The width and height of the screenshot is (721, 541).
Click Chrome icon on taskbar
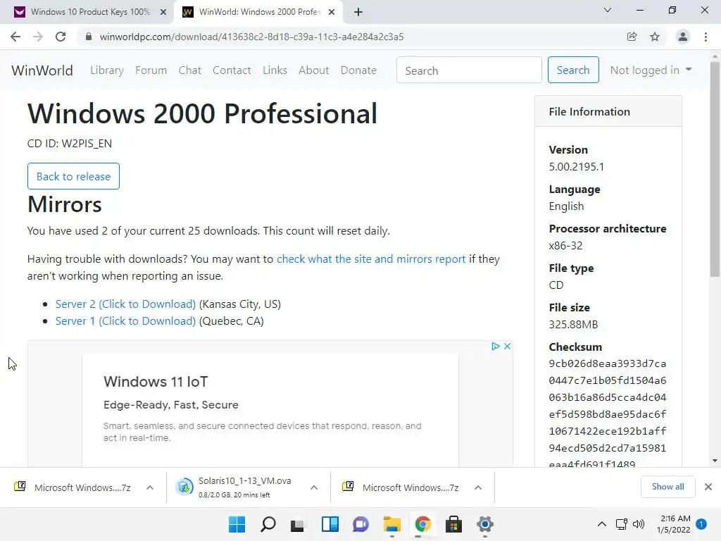coord(422,524)
